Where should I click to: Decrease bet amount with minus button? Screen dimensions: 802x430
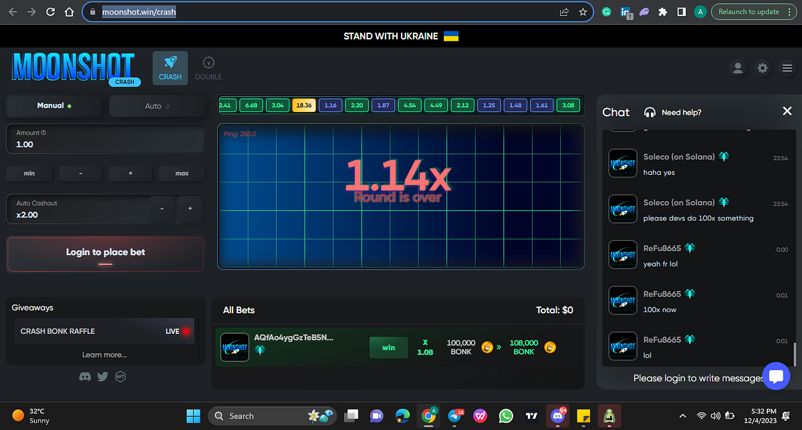(x=80, y=174)
